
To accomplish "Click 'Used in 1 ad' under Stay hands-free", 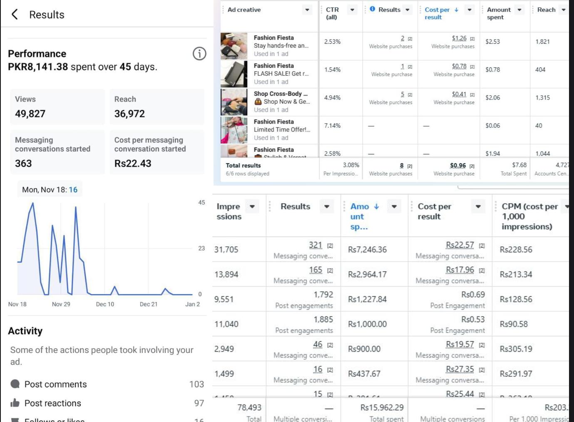I will pos(271,54).
